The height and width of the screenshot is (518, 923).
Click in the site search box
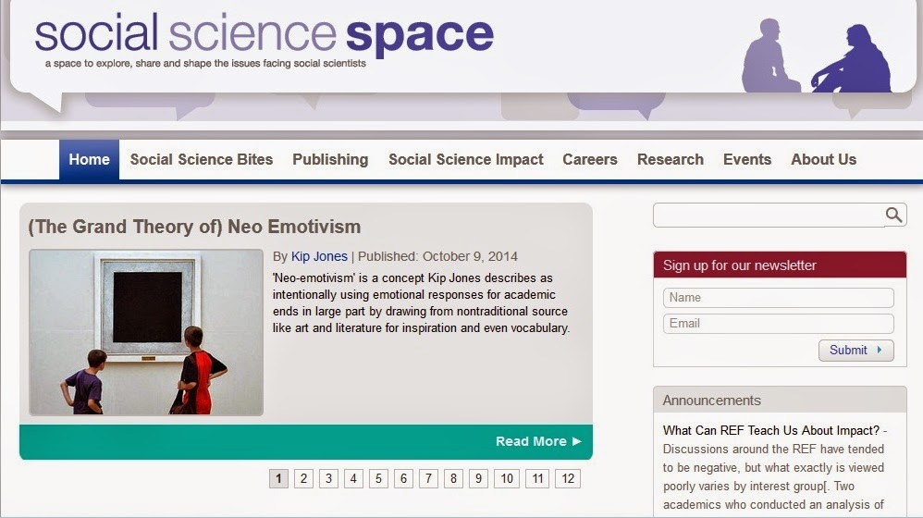click(769, 215)
